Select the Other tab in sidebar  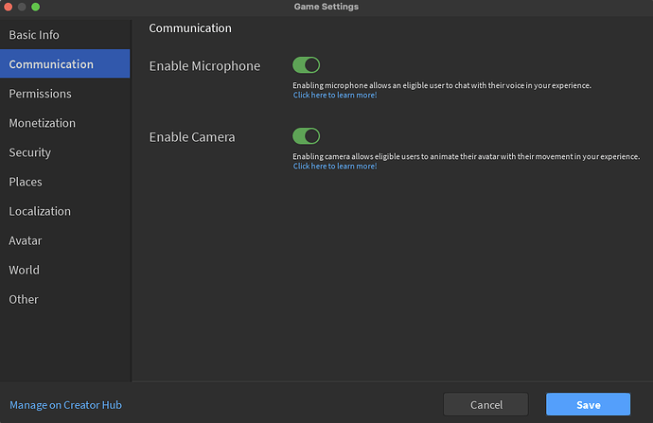[x=24, y=299]
